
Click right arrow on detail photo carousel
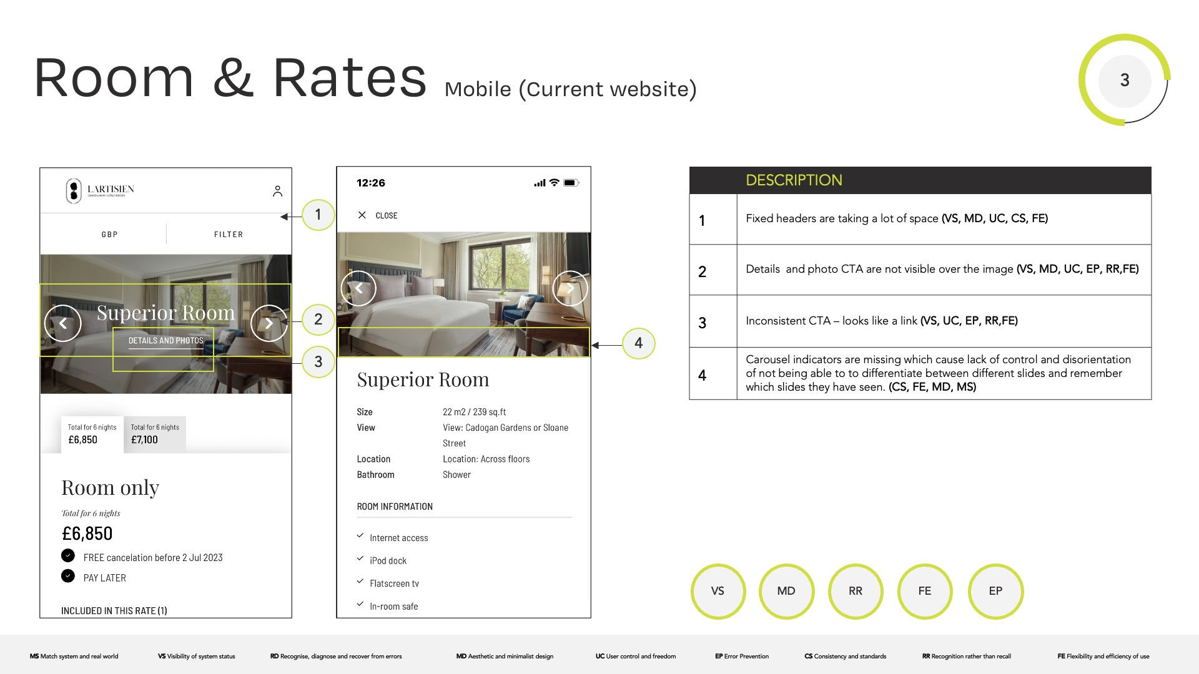pos(570,288)
